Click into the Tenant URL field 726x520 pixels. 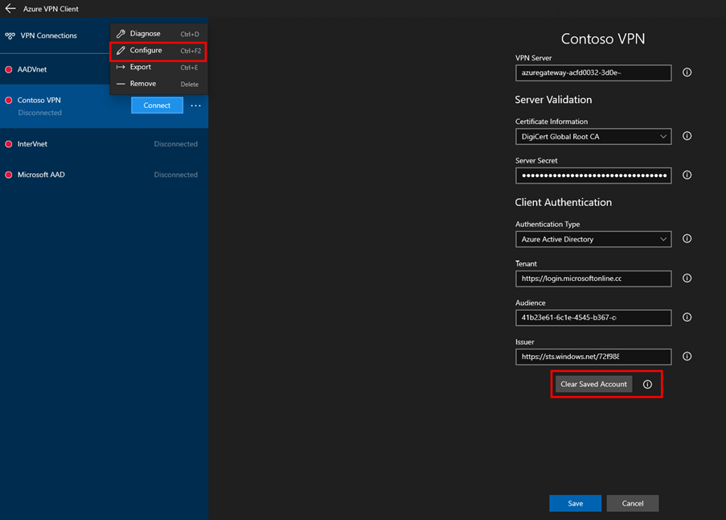[593, 279]
